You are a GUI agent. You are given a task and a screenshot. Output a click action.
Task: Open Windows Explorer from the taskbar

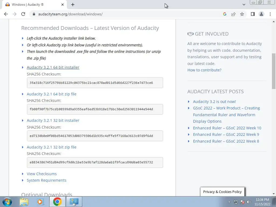[24, 202]
